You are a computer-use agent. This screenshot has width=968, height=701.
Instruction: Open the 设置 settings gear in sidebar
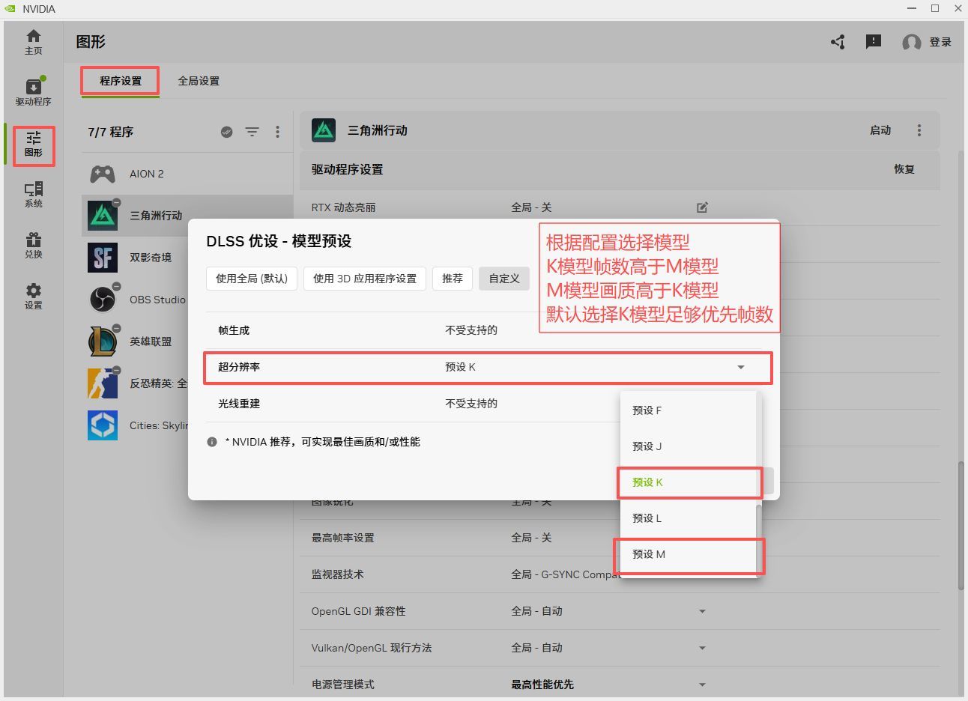33,297
